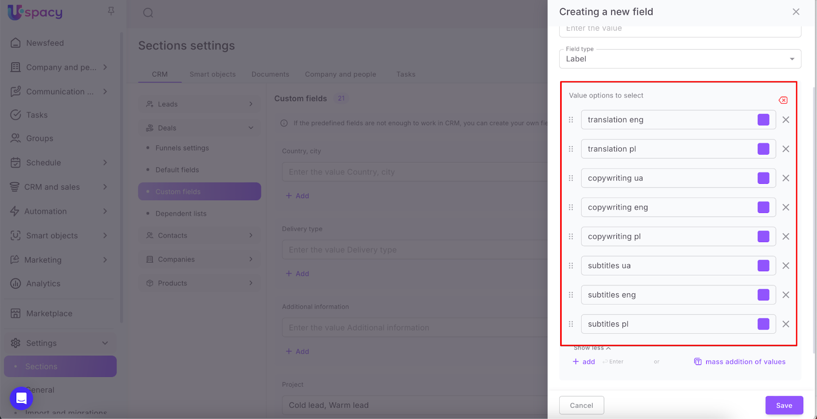Switch to the Smart objects tab

tap(212, 74)
